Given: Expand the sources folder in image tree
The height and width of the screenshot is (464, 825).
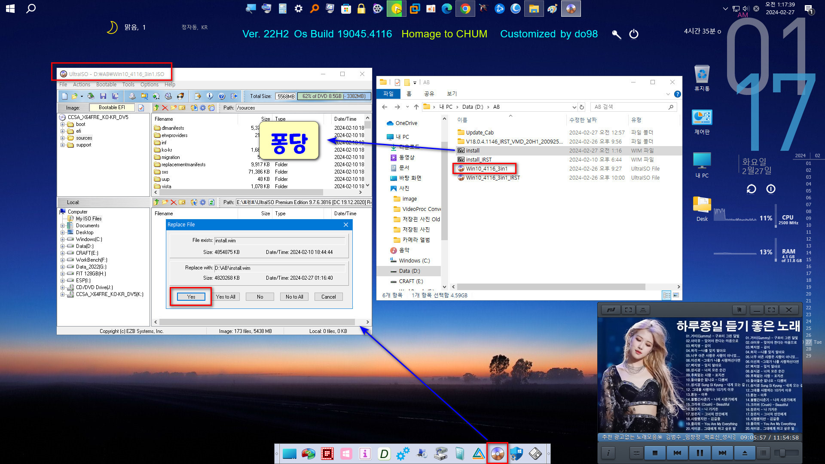Looking at the screenshot, I should [63, 138].
